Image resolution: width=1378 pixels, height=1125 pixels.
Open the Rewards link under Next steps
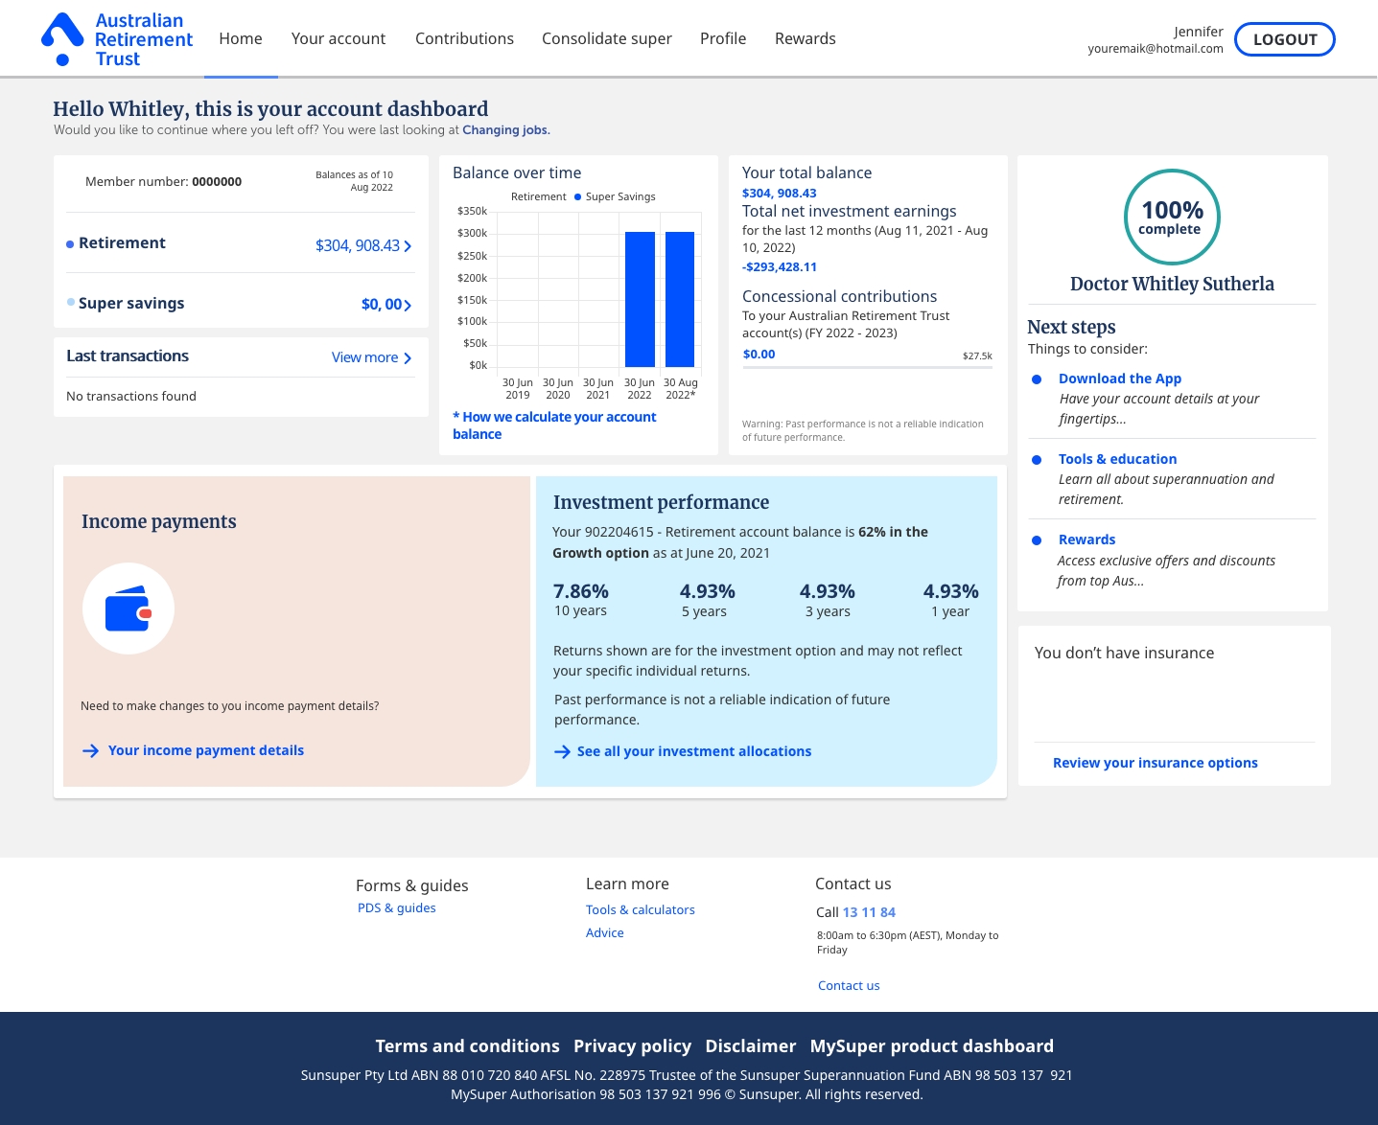tap(1086, 540)
